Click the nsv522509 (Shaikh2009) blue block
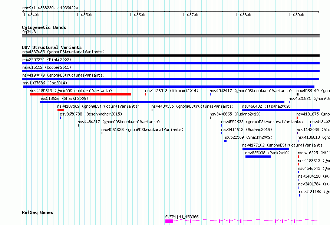 225,141
